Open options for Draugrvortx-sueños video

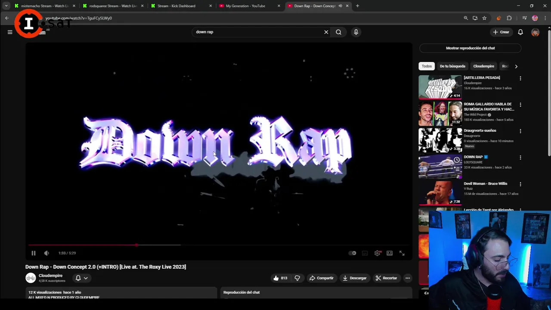(x=520, y=131)
